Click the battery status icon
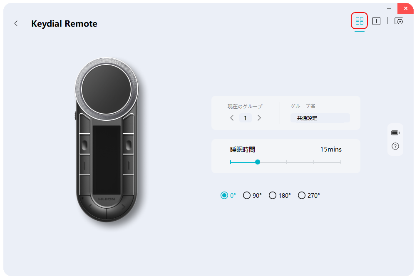Image resolution: width=417 pixels, height=279 pixels. tap(395, 133)
